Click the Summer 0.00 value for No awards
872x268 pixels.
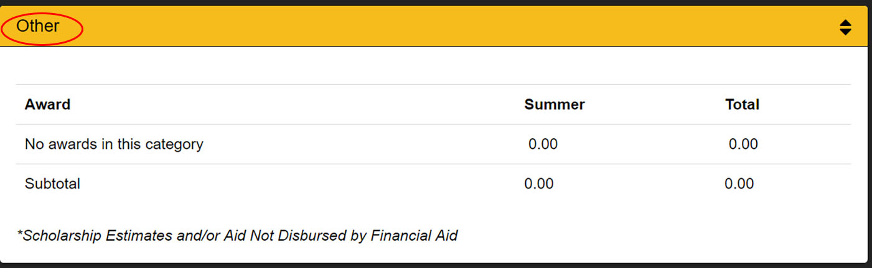[543, 144]
